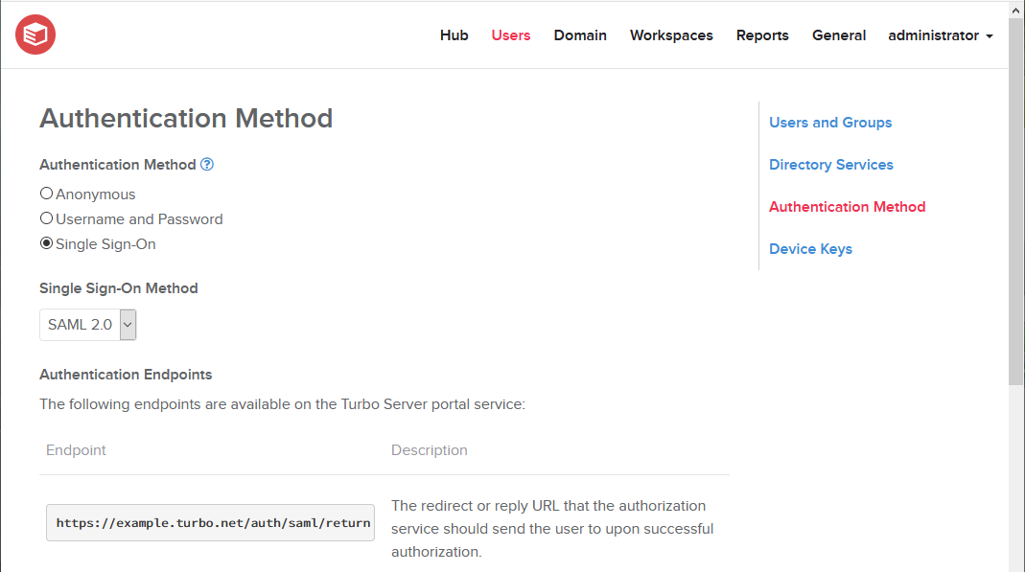The image size is (1025, 572).
Task: Select the SAML return URL field
Action: (210, 522)
